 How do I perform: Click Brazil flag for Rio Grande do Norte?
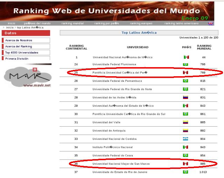tap(185, 89)
